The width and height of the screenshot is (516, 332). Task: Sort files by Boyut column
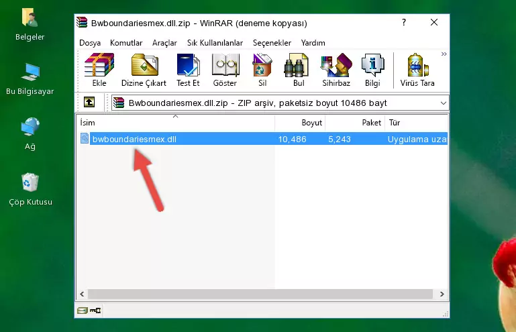pyautogui.click(x=300, y=123)
